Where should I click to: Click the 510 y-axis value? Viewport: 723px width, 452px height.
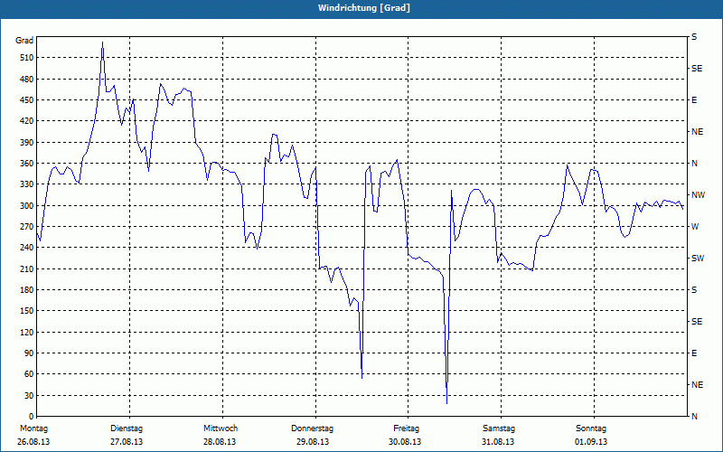click(27, 58)
